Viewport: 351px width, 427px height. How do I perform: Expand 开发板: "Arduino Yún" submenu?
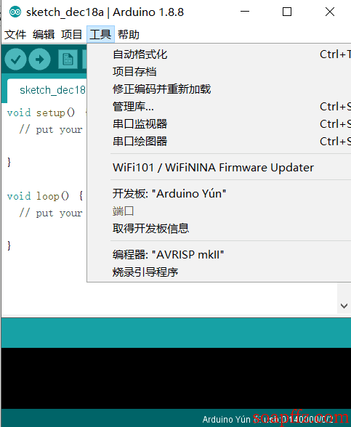(219, 194)
